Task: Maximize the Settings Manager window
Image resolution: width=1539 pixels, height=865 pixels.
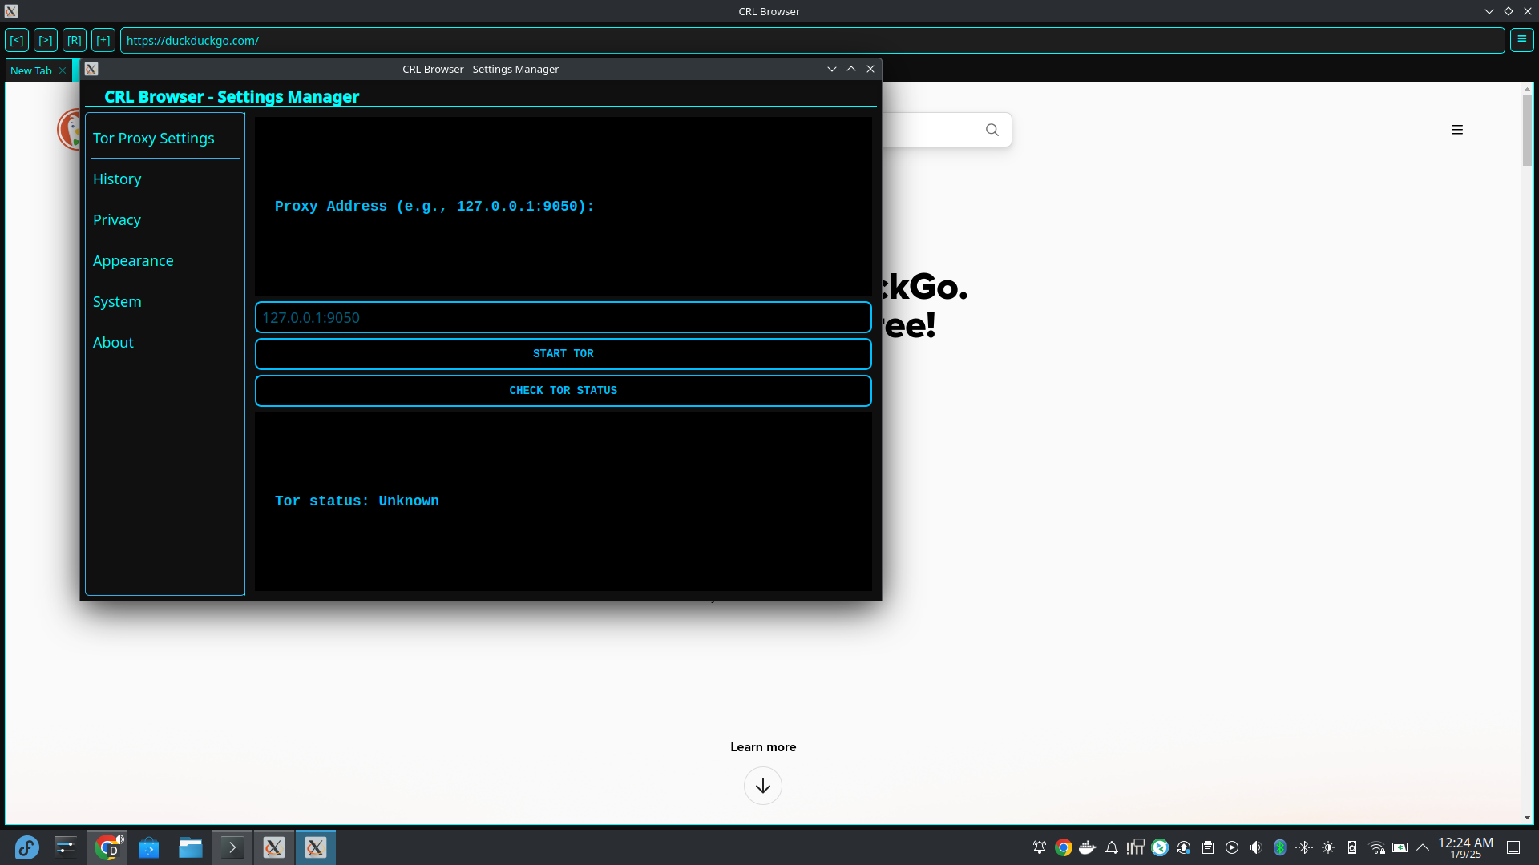Action: pos(851,69)
